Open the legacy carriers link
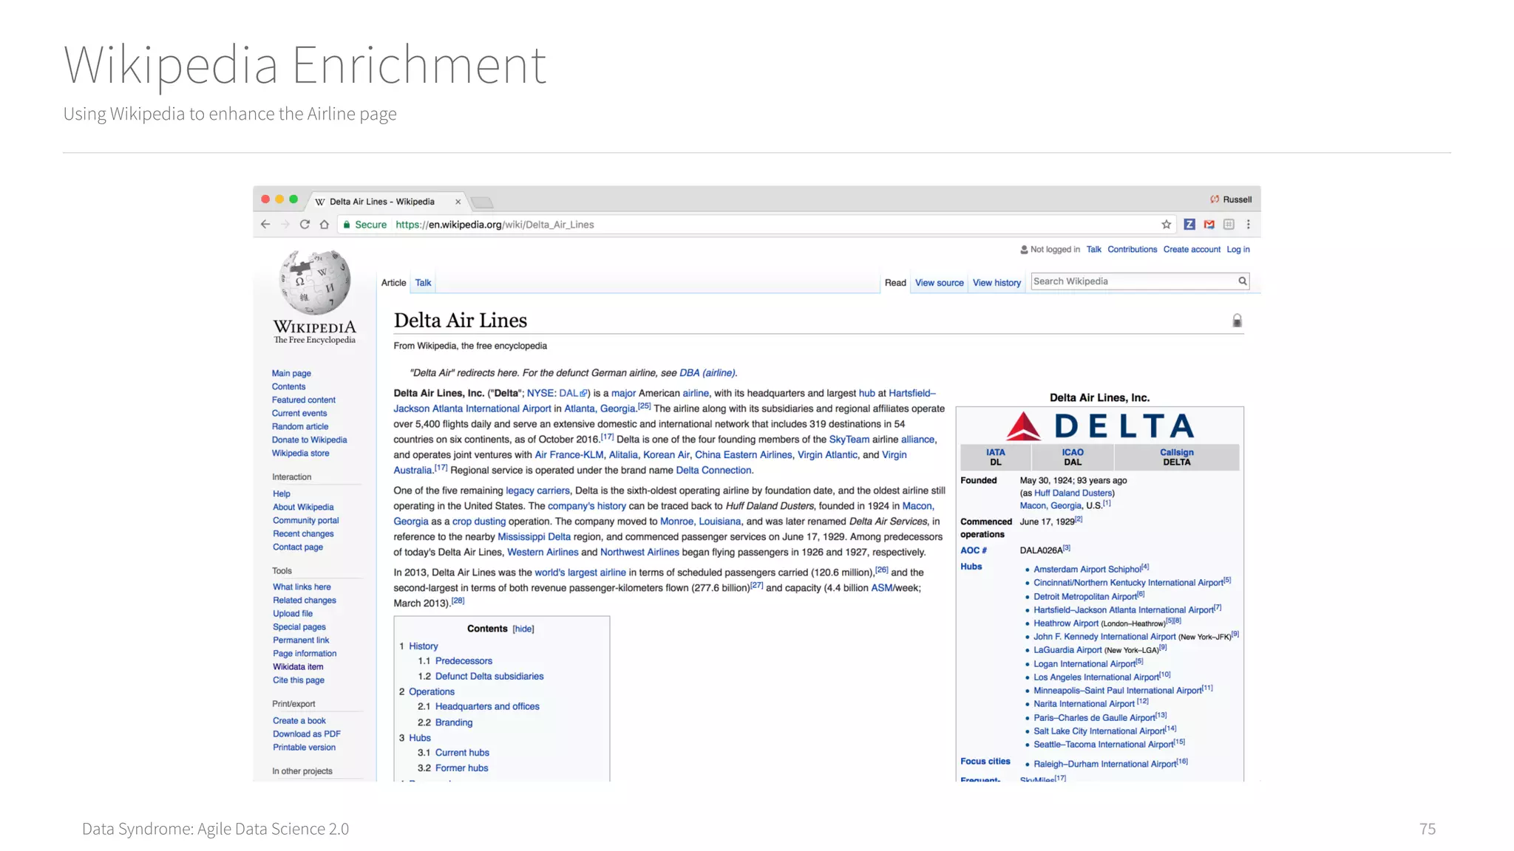Image resolution: width=1514 pixels, height=851 pixels. tap(537, 491)
